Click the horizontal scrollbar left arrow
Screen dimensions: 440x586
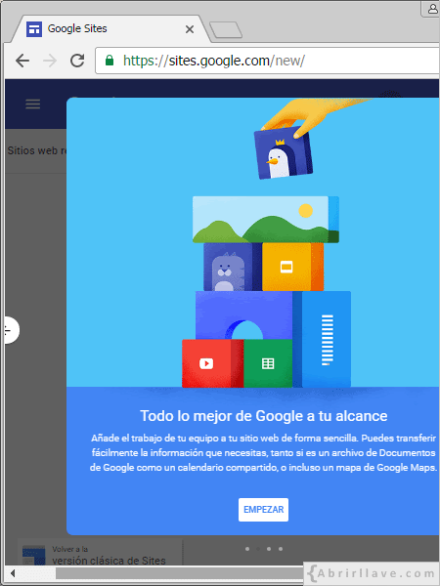13,573
